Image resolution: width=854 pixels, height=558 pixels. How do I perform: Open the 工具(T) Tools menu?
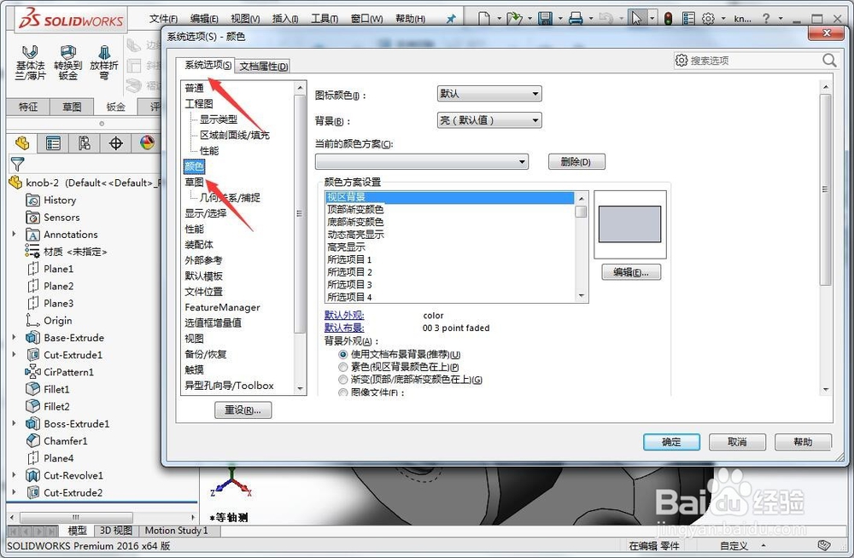(x=325, y=19)
